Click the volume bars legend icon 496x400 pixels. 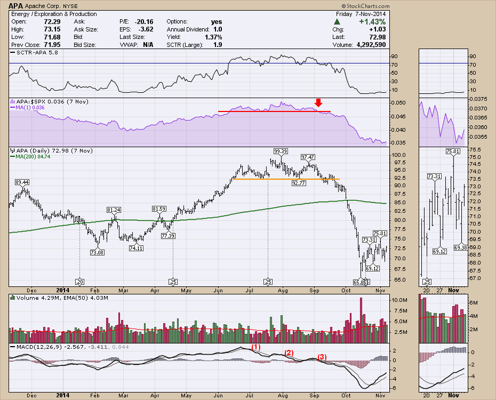12,298
